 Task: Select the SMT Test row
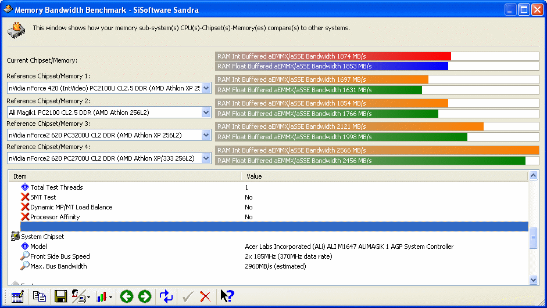pos(43,197)
